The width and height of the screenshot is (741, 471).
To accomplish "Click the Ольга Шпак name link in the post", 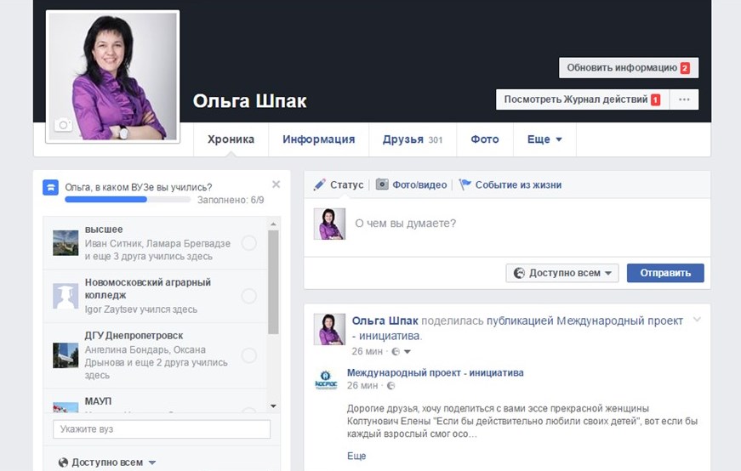I will [385, 321].
